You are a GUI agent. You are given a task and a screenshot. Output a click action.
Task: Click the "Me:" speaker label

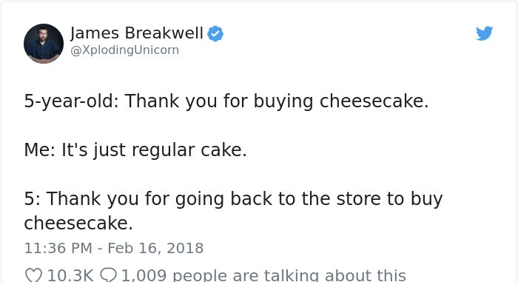tap(40, 150)
